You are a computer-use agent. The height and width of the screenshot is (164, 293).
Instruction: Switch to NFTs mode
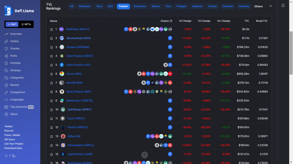tap(26, 24)
